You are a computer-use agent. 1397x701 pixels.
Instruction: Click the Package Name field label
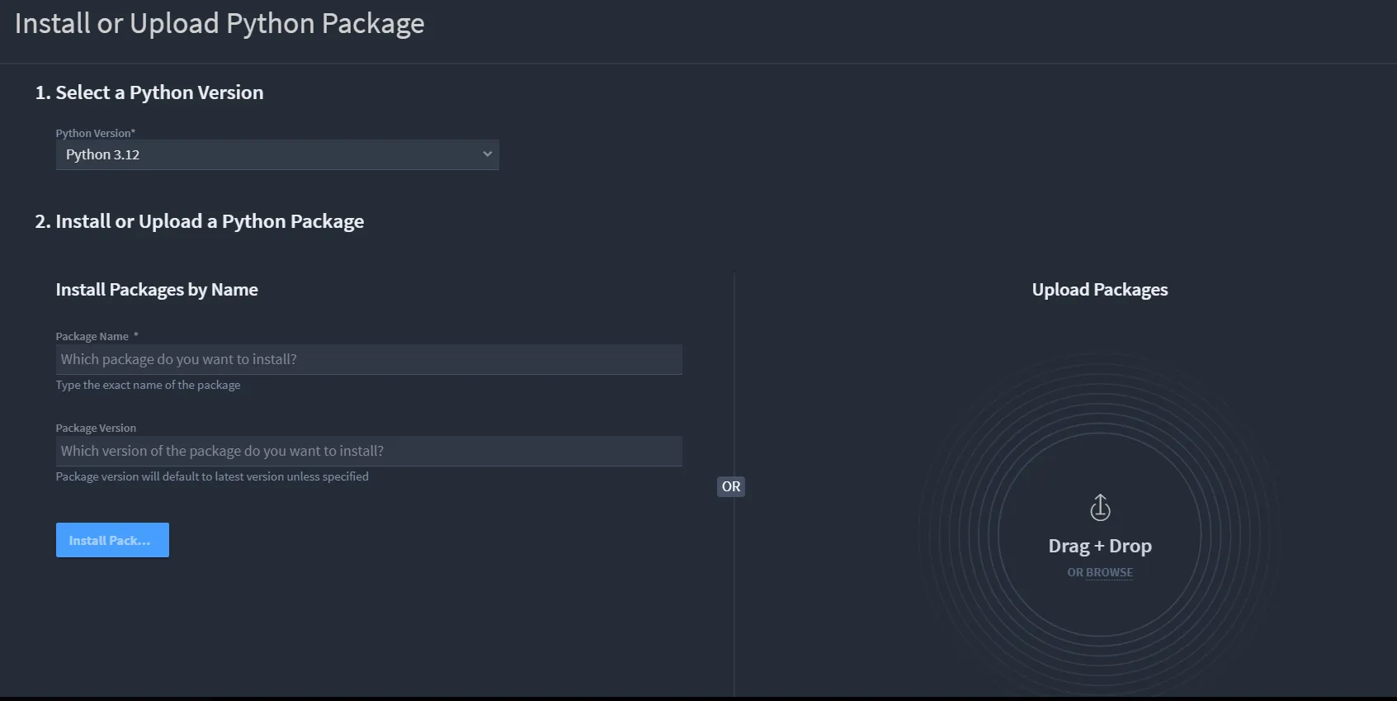pos(92,336)
